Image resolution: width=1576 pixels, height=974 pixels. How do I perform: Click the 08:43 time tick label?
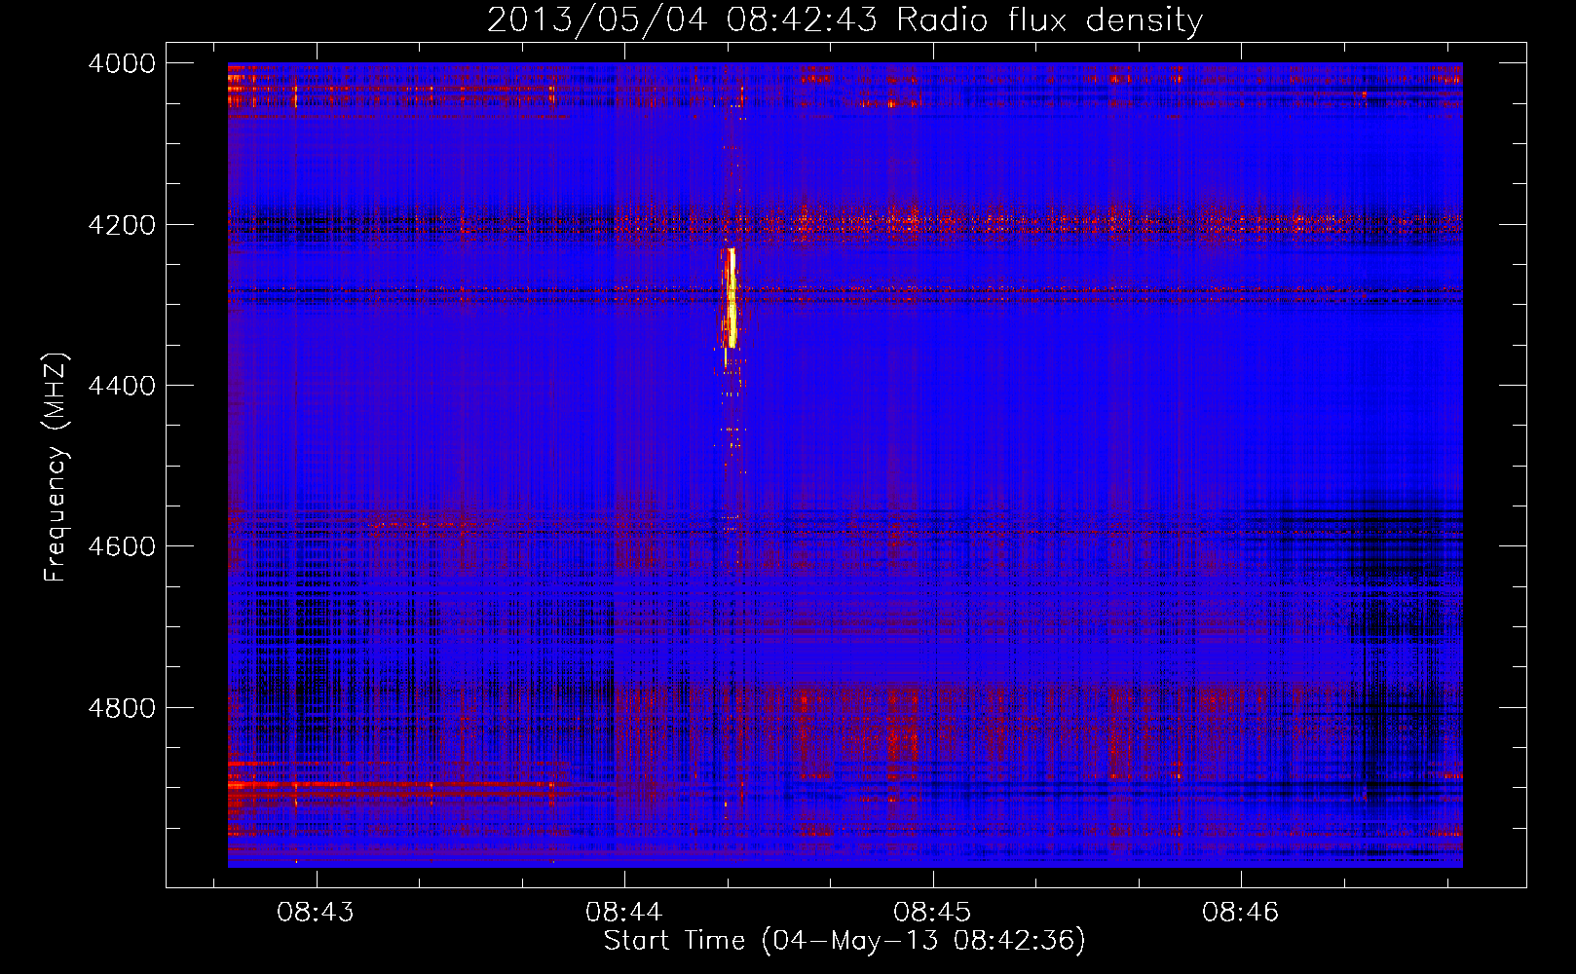click(316, 913)
